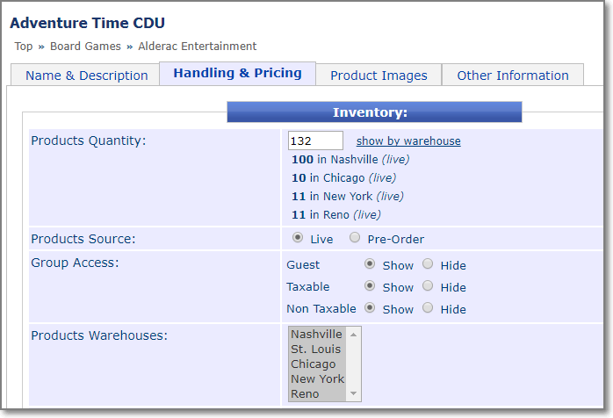Viewport: 613px width, 418px height.
Task: Click the '11 in Reno (live)' line
Action: point(335,214)
